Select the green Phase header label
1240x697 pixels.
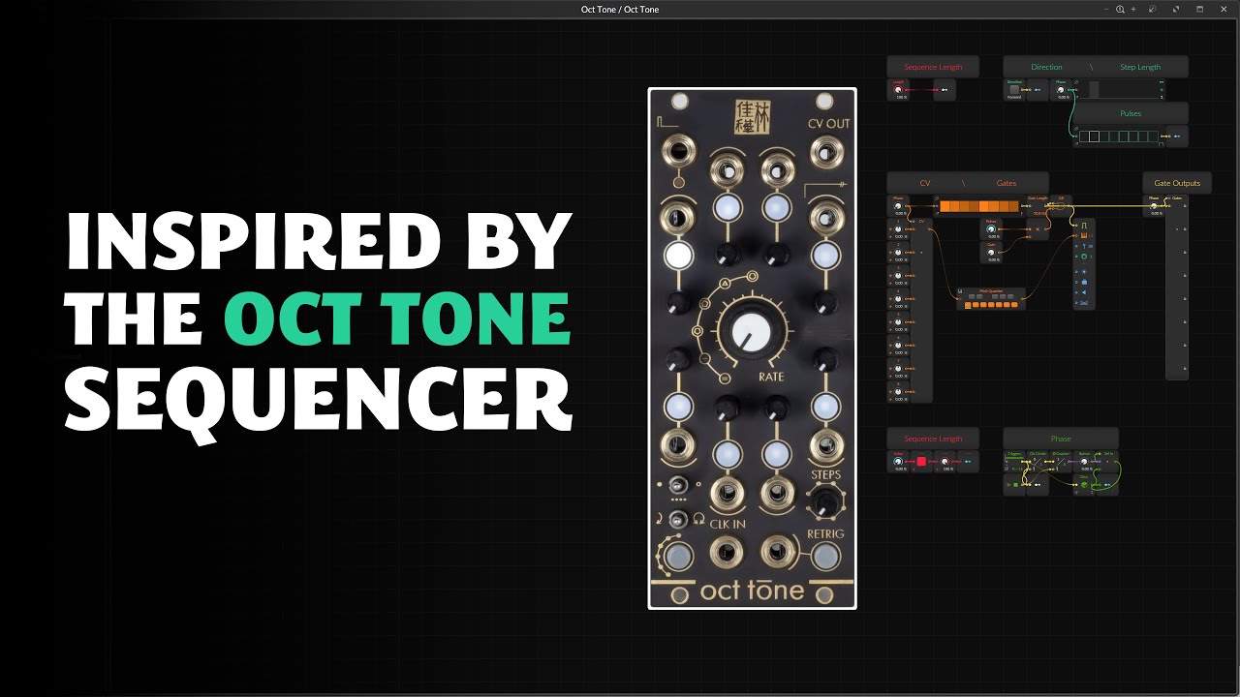1061,439
